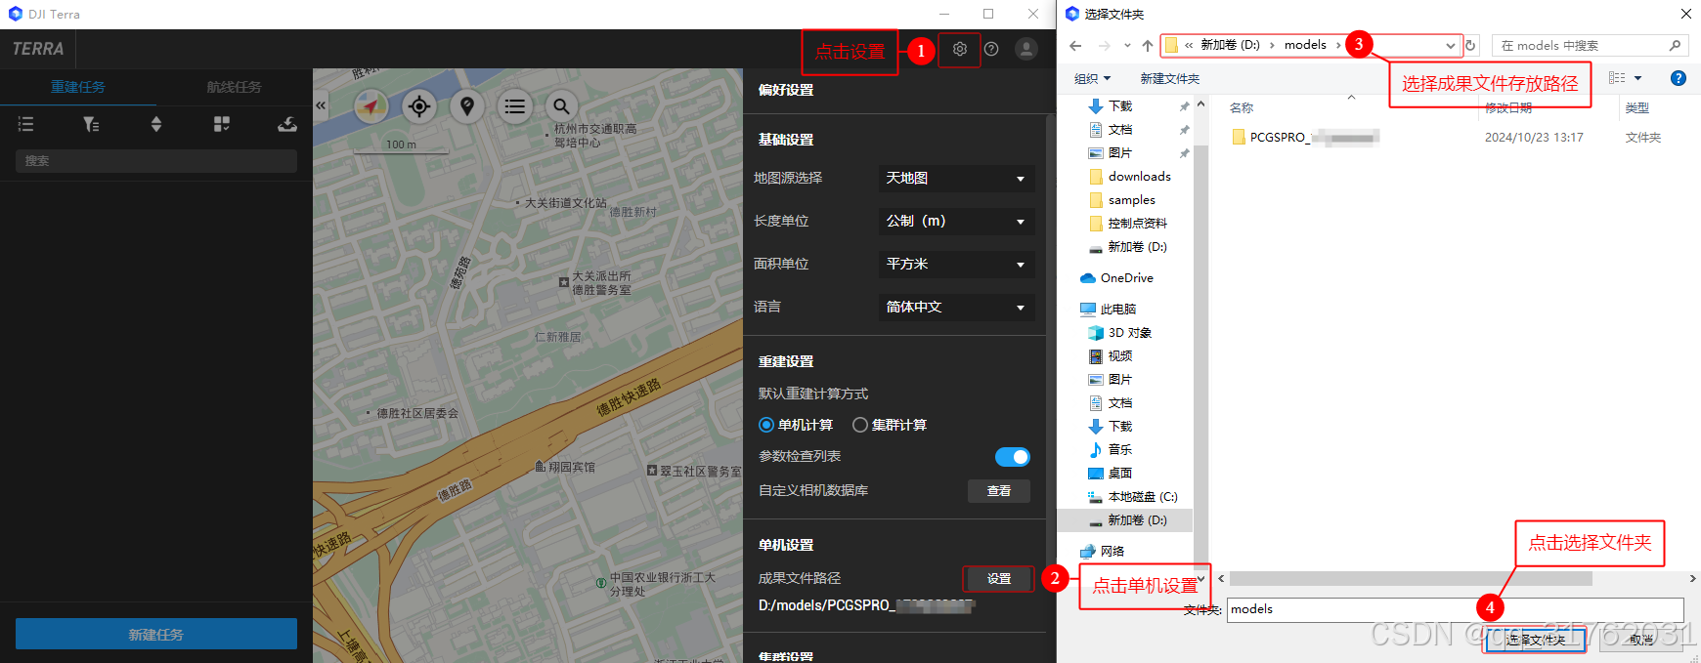Collapse the left panel with « arrow
Viewport: 1701px width, 663px height.
click(x=321, y=105)
